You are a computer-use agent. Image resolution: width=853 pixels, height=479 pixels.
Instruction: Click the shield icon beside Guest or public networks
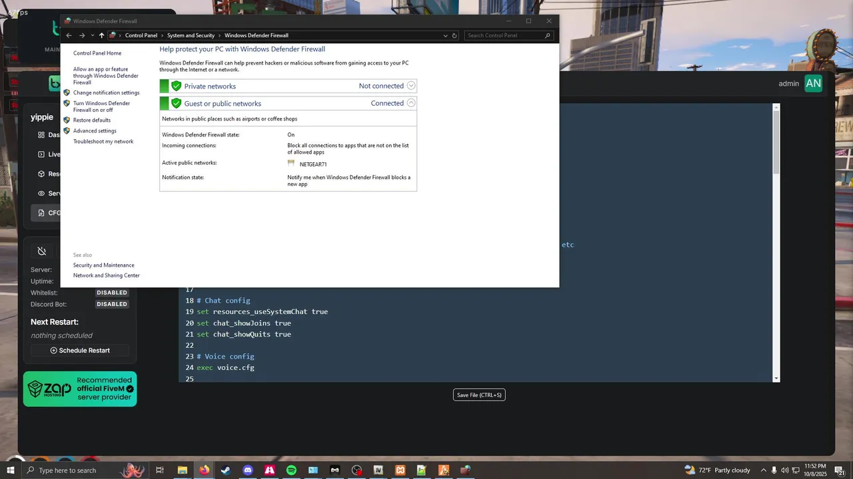tap(176, 103)
